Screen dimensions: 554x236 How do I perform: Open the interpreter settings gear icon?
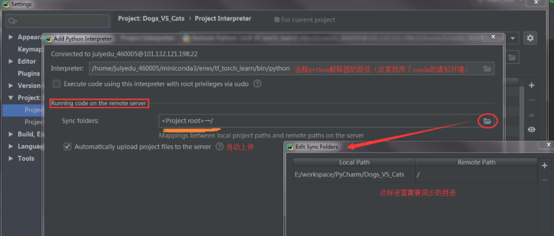(530, 38)
